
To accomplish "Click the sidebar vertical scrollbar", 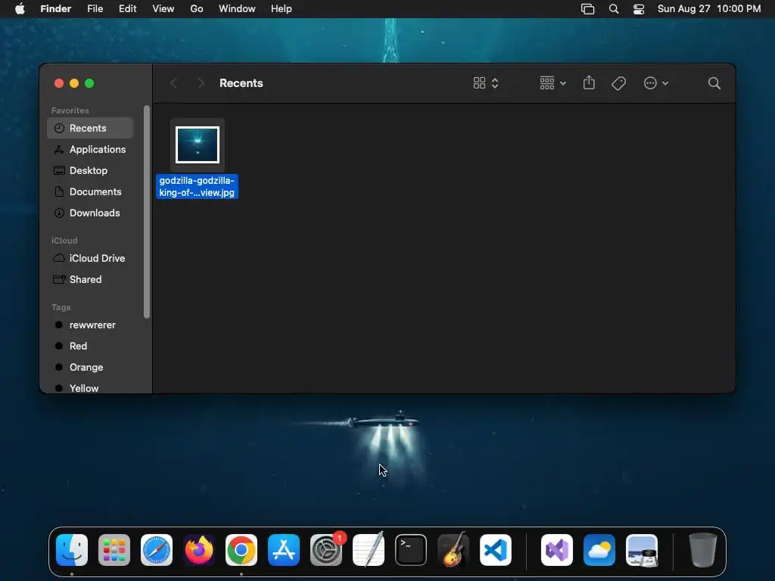I will (147, 212).
